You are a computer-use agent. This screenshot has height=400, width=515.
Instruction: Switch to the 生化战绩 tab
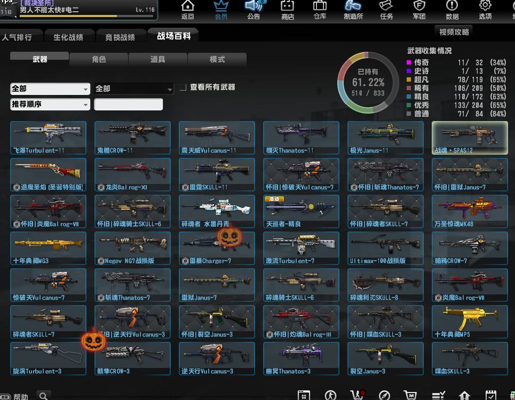tap(68, 36)
